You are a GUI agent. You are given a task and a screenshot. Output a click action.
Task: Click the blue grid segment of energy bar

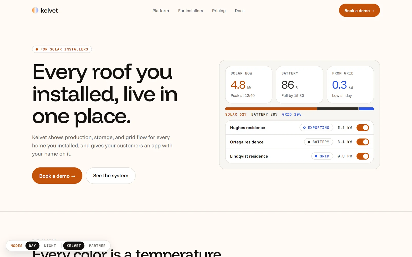(366, 109)
